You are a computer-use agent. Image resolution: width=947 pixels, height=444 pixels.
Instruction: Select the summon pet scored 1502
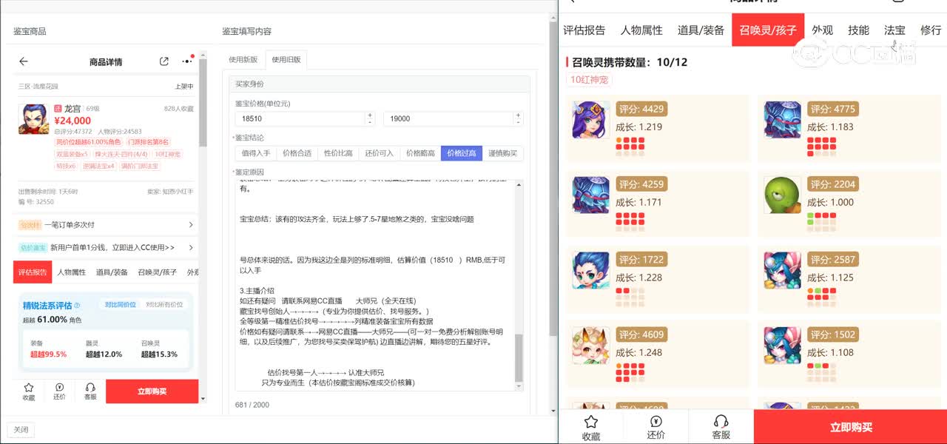pyautogui.click(x=783, y=345)
